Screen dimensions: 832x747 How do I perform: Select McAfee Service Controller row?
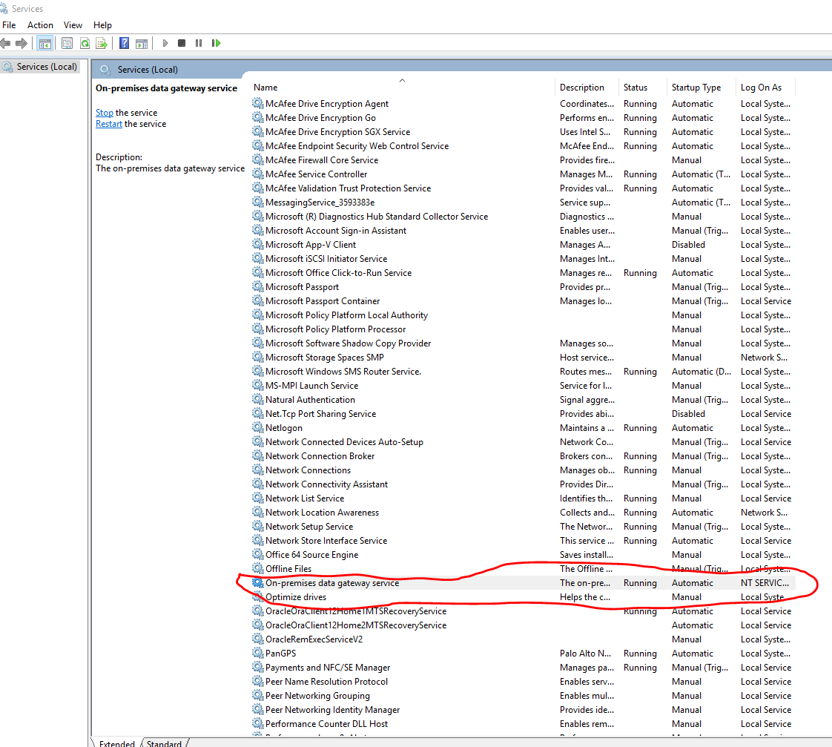(x=524, y=174)
